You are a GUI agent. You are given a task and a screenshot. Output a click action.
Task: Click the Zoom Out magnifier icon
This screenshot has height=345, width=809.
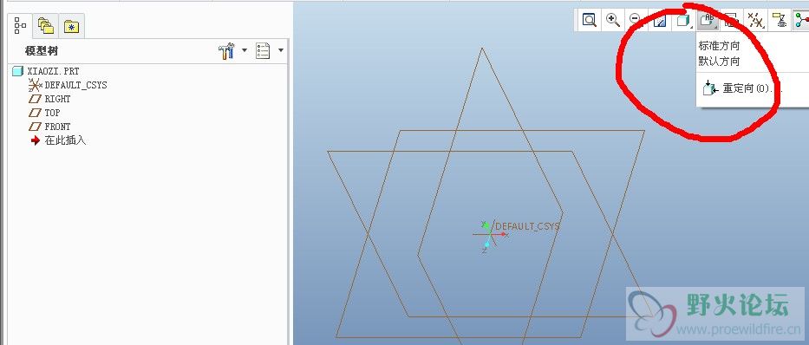click(x=636, y=20)
